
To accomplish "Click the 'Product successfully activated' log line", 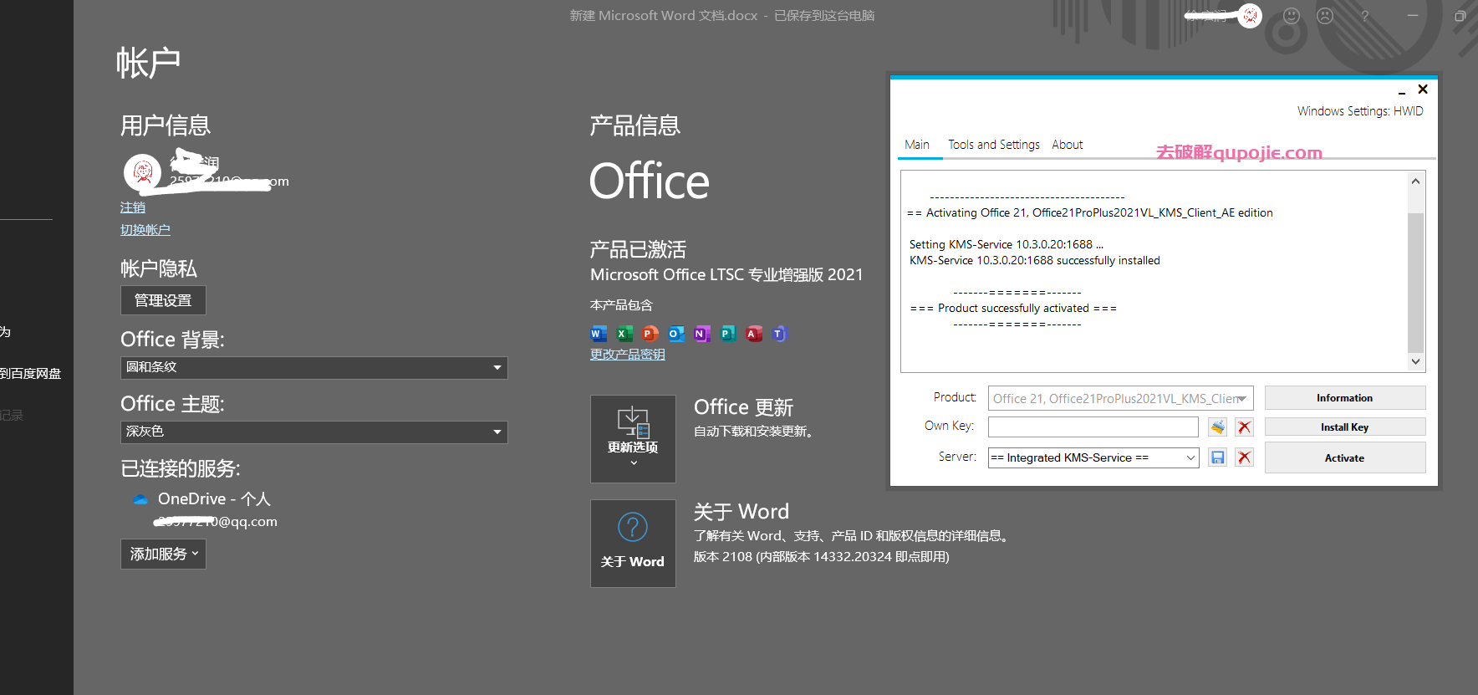I will pyautogui.click(x=1013, y=309).
